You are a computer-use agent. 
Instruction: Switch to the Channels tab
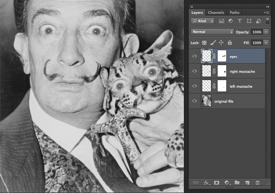pyautogui.click(x=216, y=13)
